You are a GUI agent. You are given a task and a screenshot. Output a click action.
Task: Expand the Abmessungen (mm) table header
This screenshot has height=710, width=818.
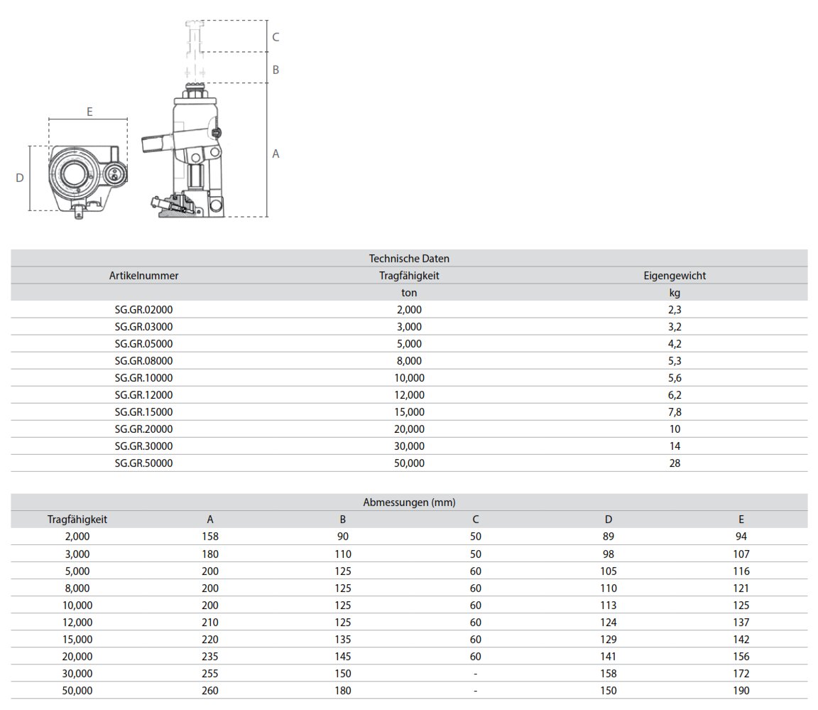point(409,502)
